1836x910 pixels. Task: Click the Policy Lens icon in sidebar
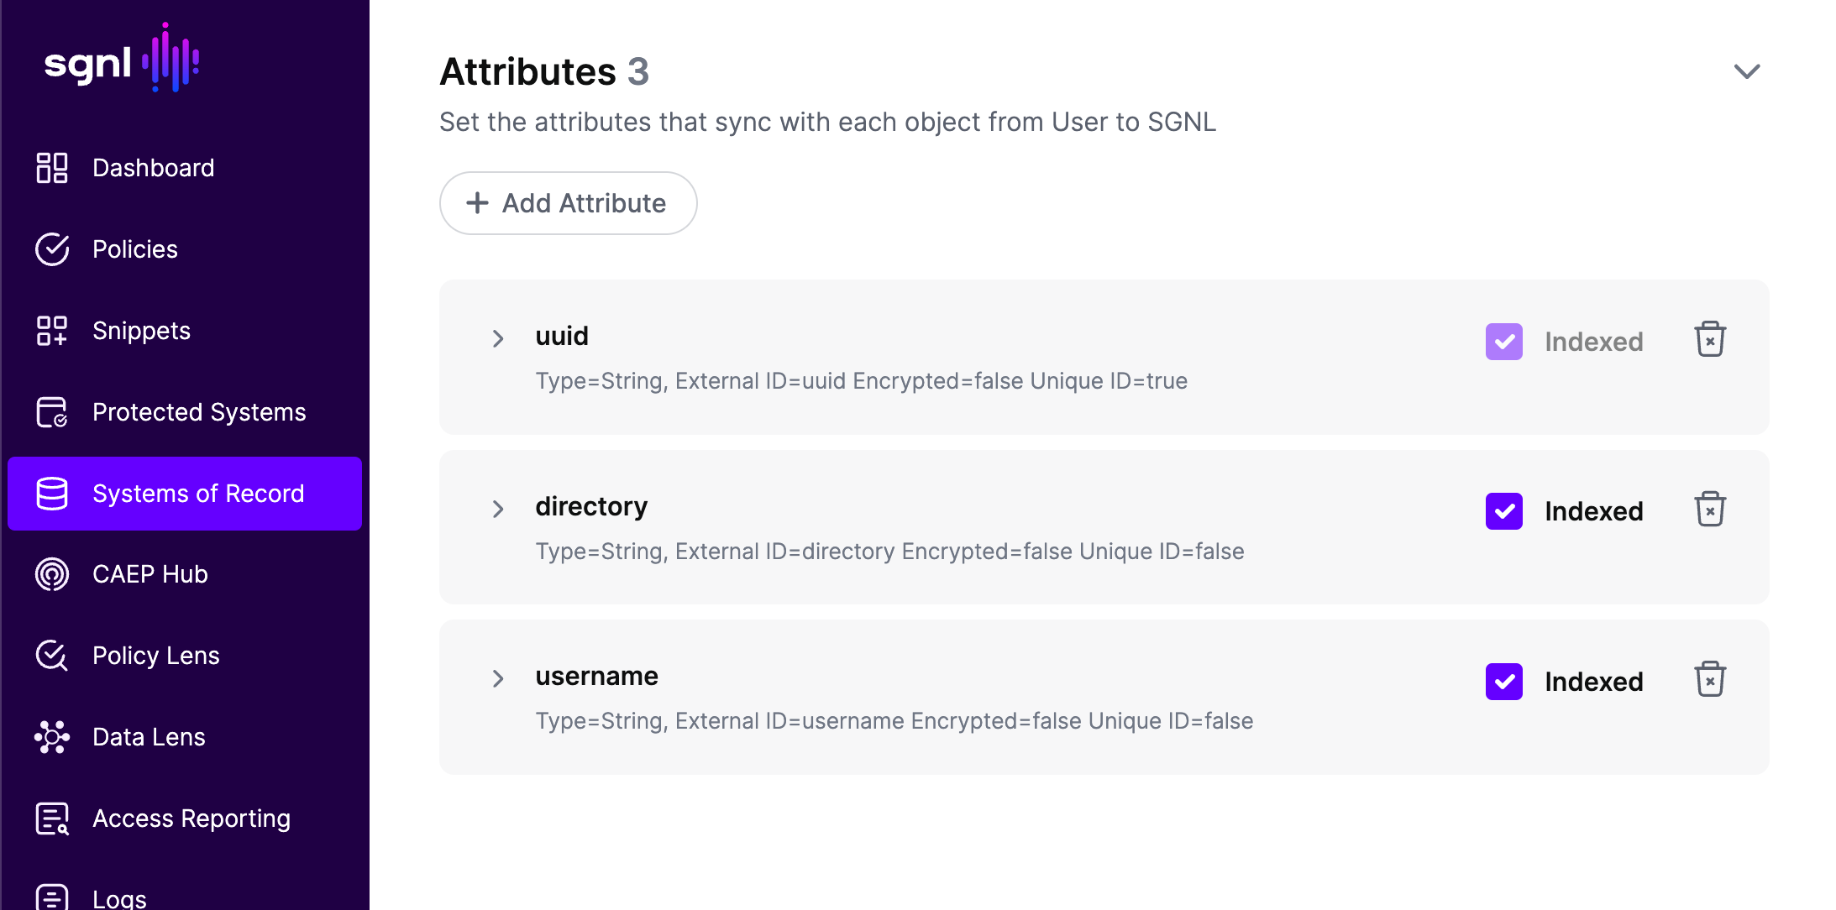click(x=50, y=656)
